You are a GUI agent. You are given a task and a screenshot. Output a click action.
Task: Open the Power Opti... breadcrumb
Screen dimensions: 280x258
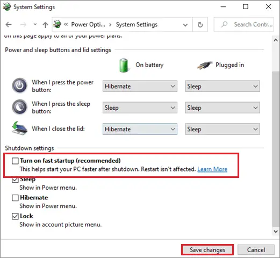(88, 24)
